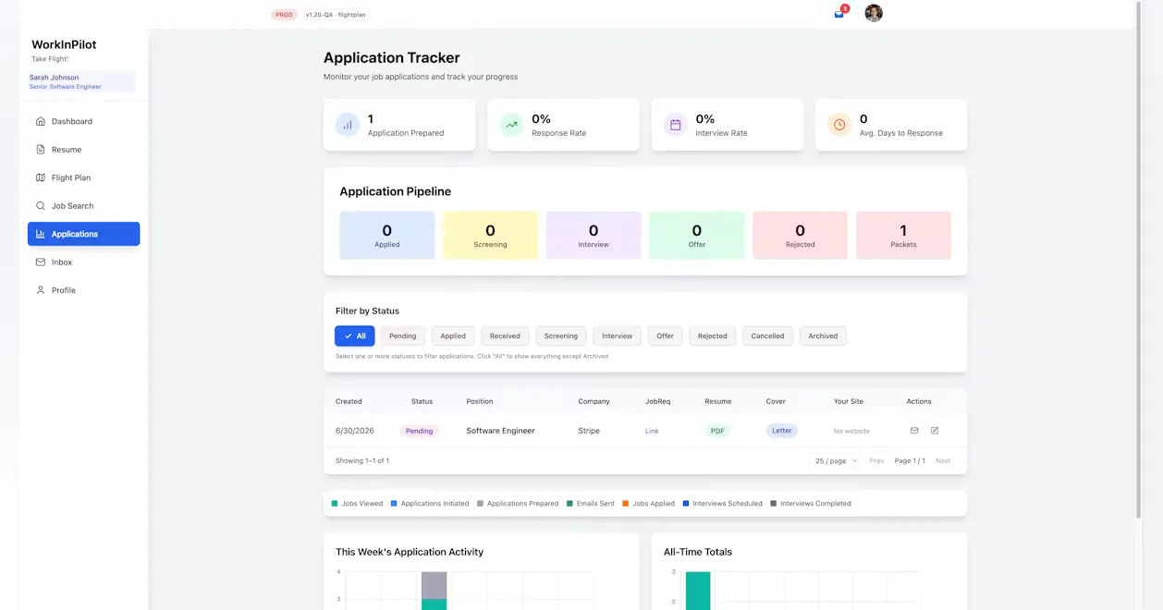Toggle the Screening status filter
Screen dimensions: 1163x610
coord(561,336)
